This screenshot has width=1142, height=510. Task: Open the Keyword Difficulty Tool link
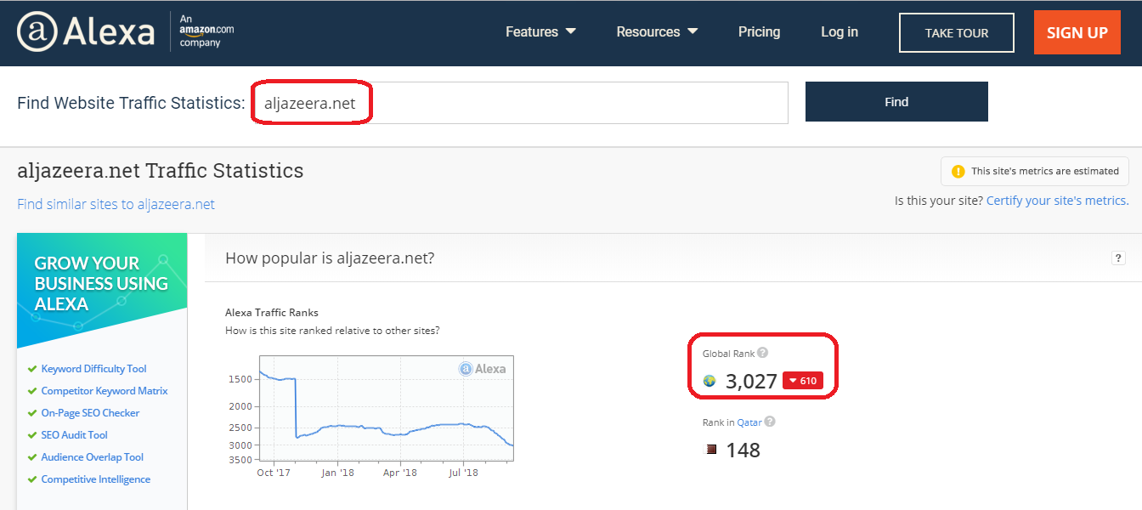pos(93,369)
